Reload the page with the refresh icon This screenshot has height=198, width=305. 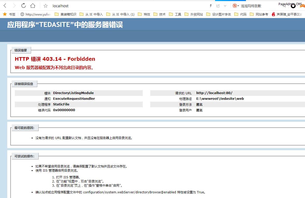click(x=23, y=6)
